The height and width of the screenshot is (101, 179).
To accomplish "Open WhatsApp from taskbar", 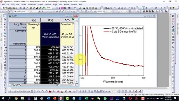I will coord(105,98).
